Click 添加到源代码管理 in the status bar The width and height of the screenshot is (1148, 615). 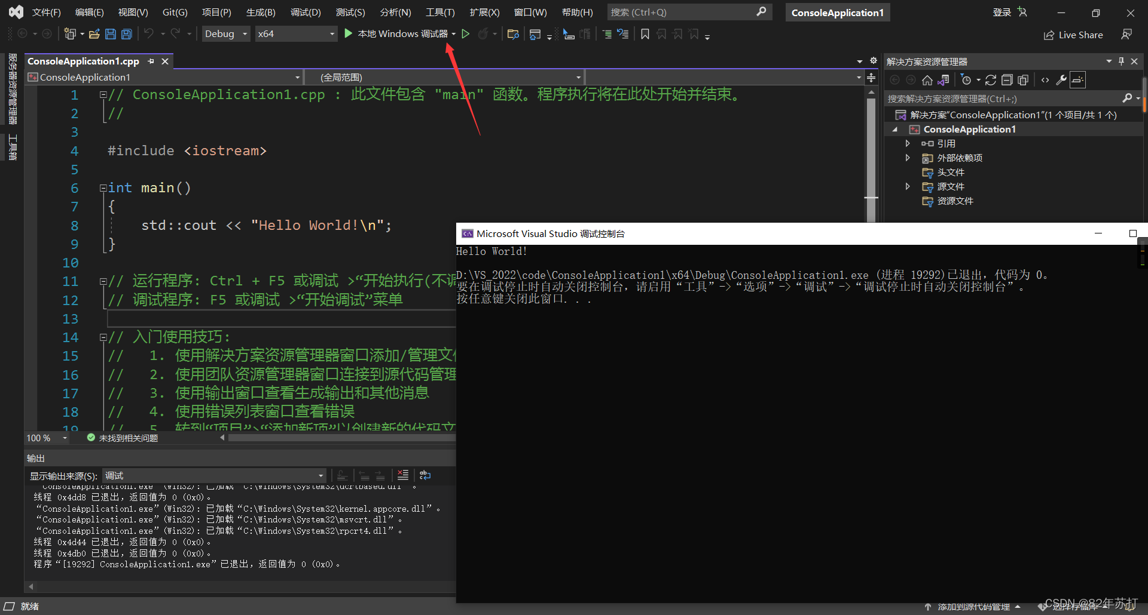973,607
